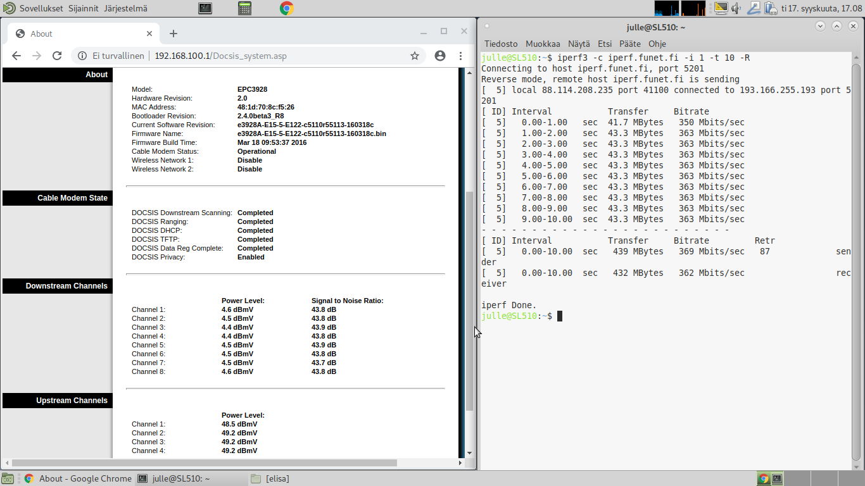Open a new Chrome tab with plus button
The image size is (865, 486).
pos(174,34)
